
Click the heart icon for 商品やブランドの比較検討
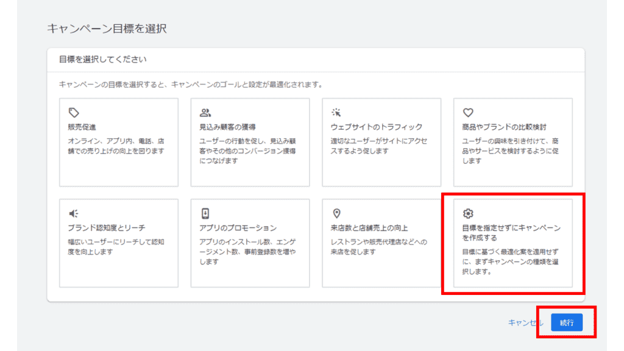(468, 113)
